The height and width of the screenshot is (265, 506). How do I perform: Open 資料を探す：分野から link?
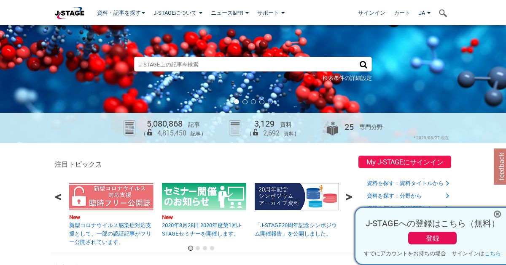(394, 196)
